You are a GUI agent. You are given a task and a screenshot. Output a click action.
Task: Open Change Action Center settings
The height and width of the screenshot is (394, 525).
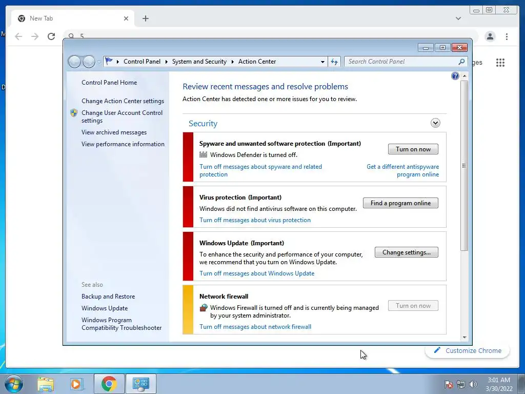123,101
